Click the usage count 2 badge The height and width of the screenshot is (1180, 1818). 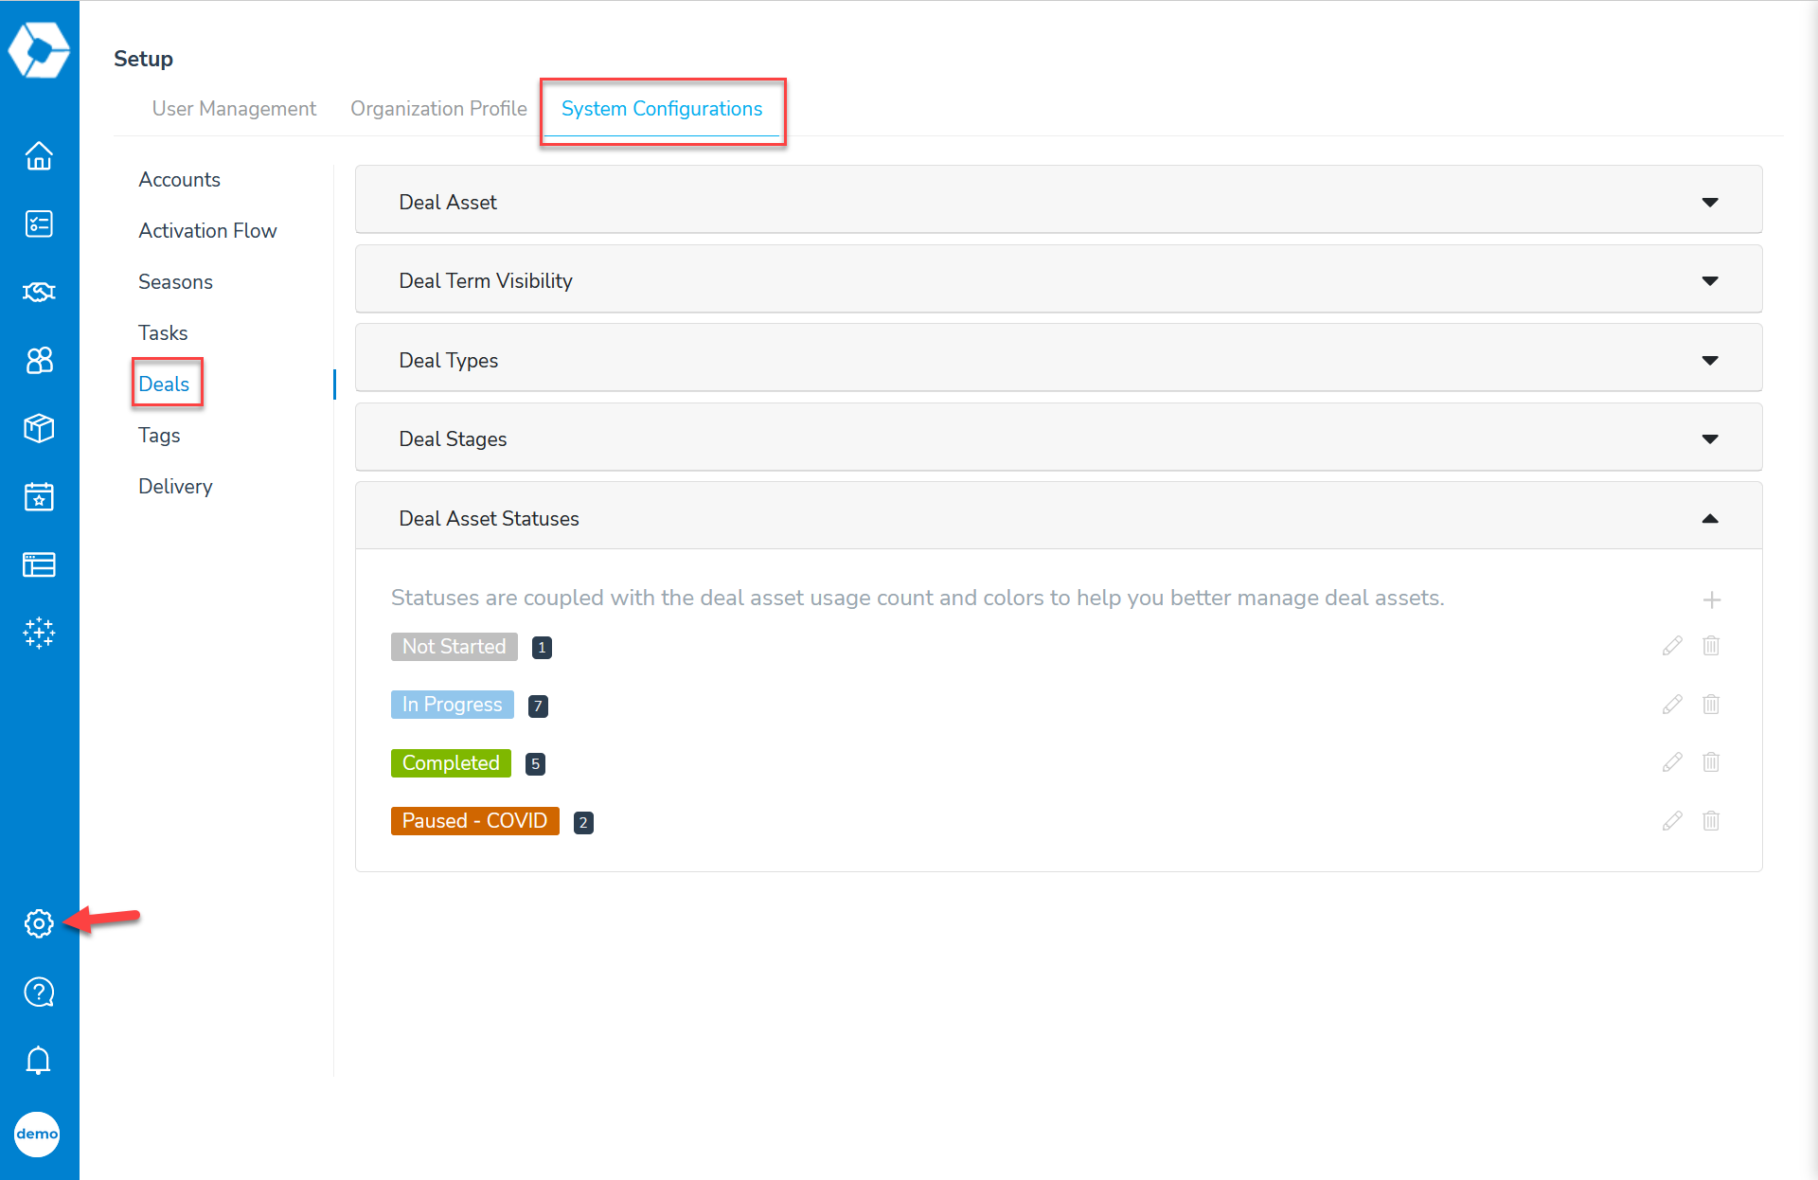point(583,823)
